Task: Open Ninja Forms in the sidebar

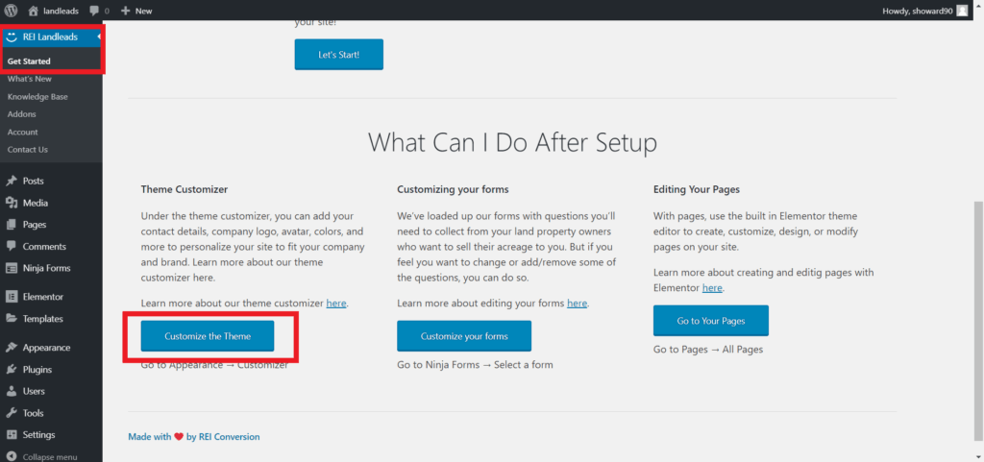Action: pyautogui.click(x=46, y=268)
